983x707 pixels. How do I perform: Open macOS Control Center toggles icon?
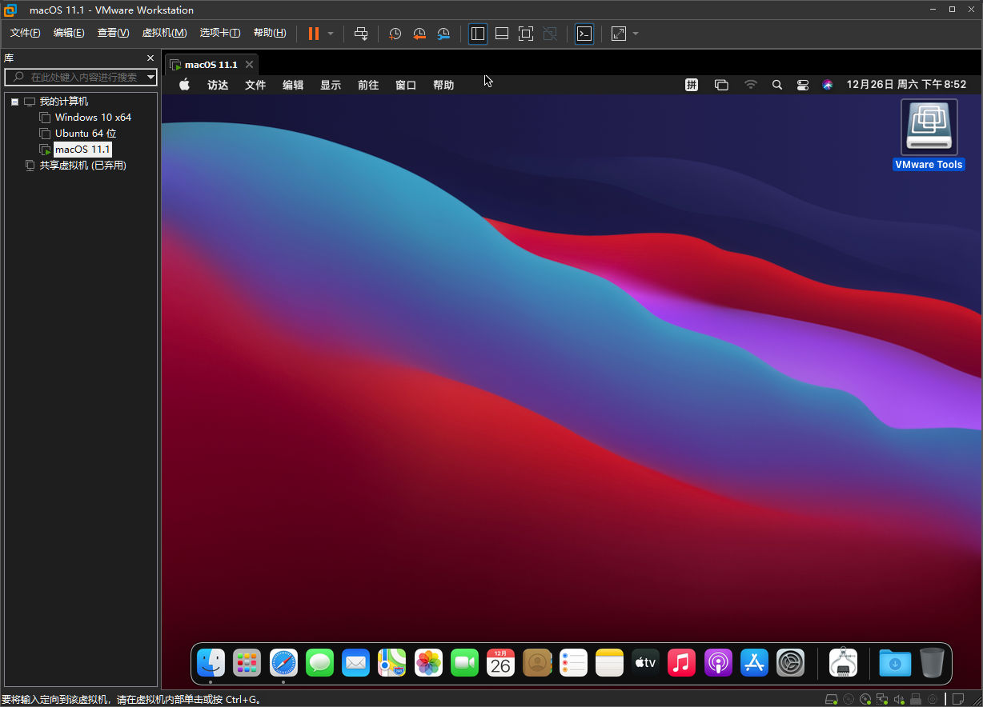(x=802, y=85)
